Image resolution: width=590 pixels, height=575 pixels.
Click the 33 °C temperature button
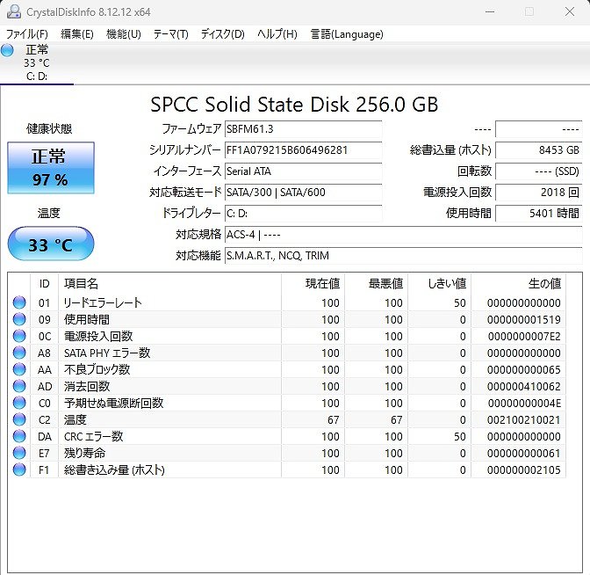(50, 244)
